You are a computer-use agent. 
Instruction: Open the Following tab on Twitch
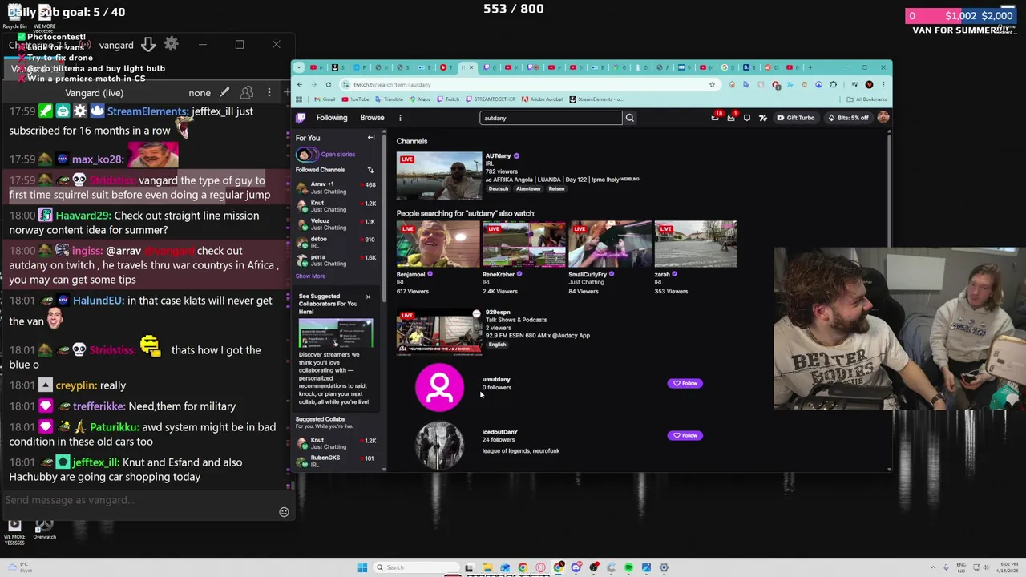pyautogui.click(x=332, y=118)
